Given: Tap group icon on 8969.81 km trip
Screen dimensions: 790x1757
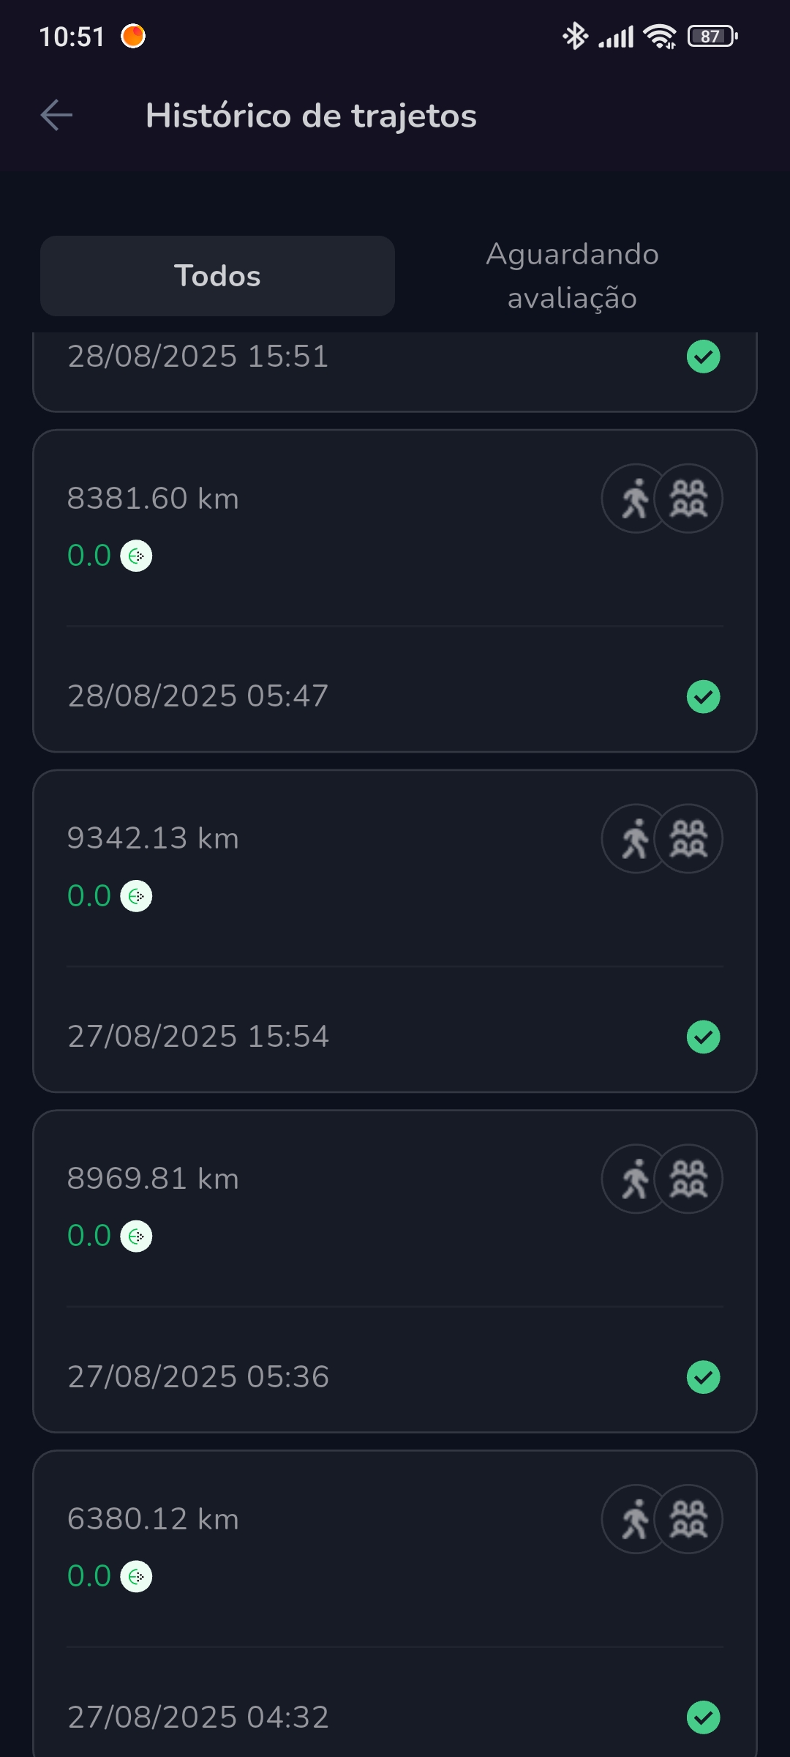Looking at the screenshot, I should pos(689,1179).
